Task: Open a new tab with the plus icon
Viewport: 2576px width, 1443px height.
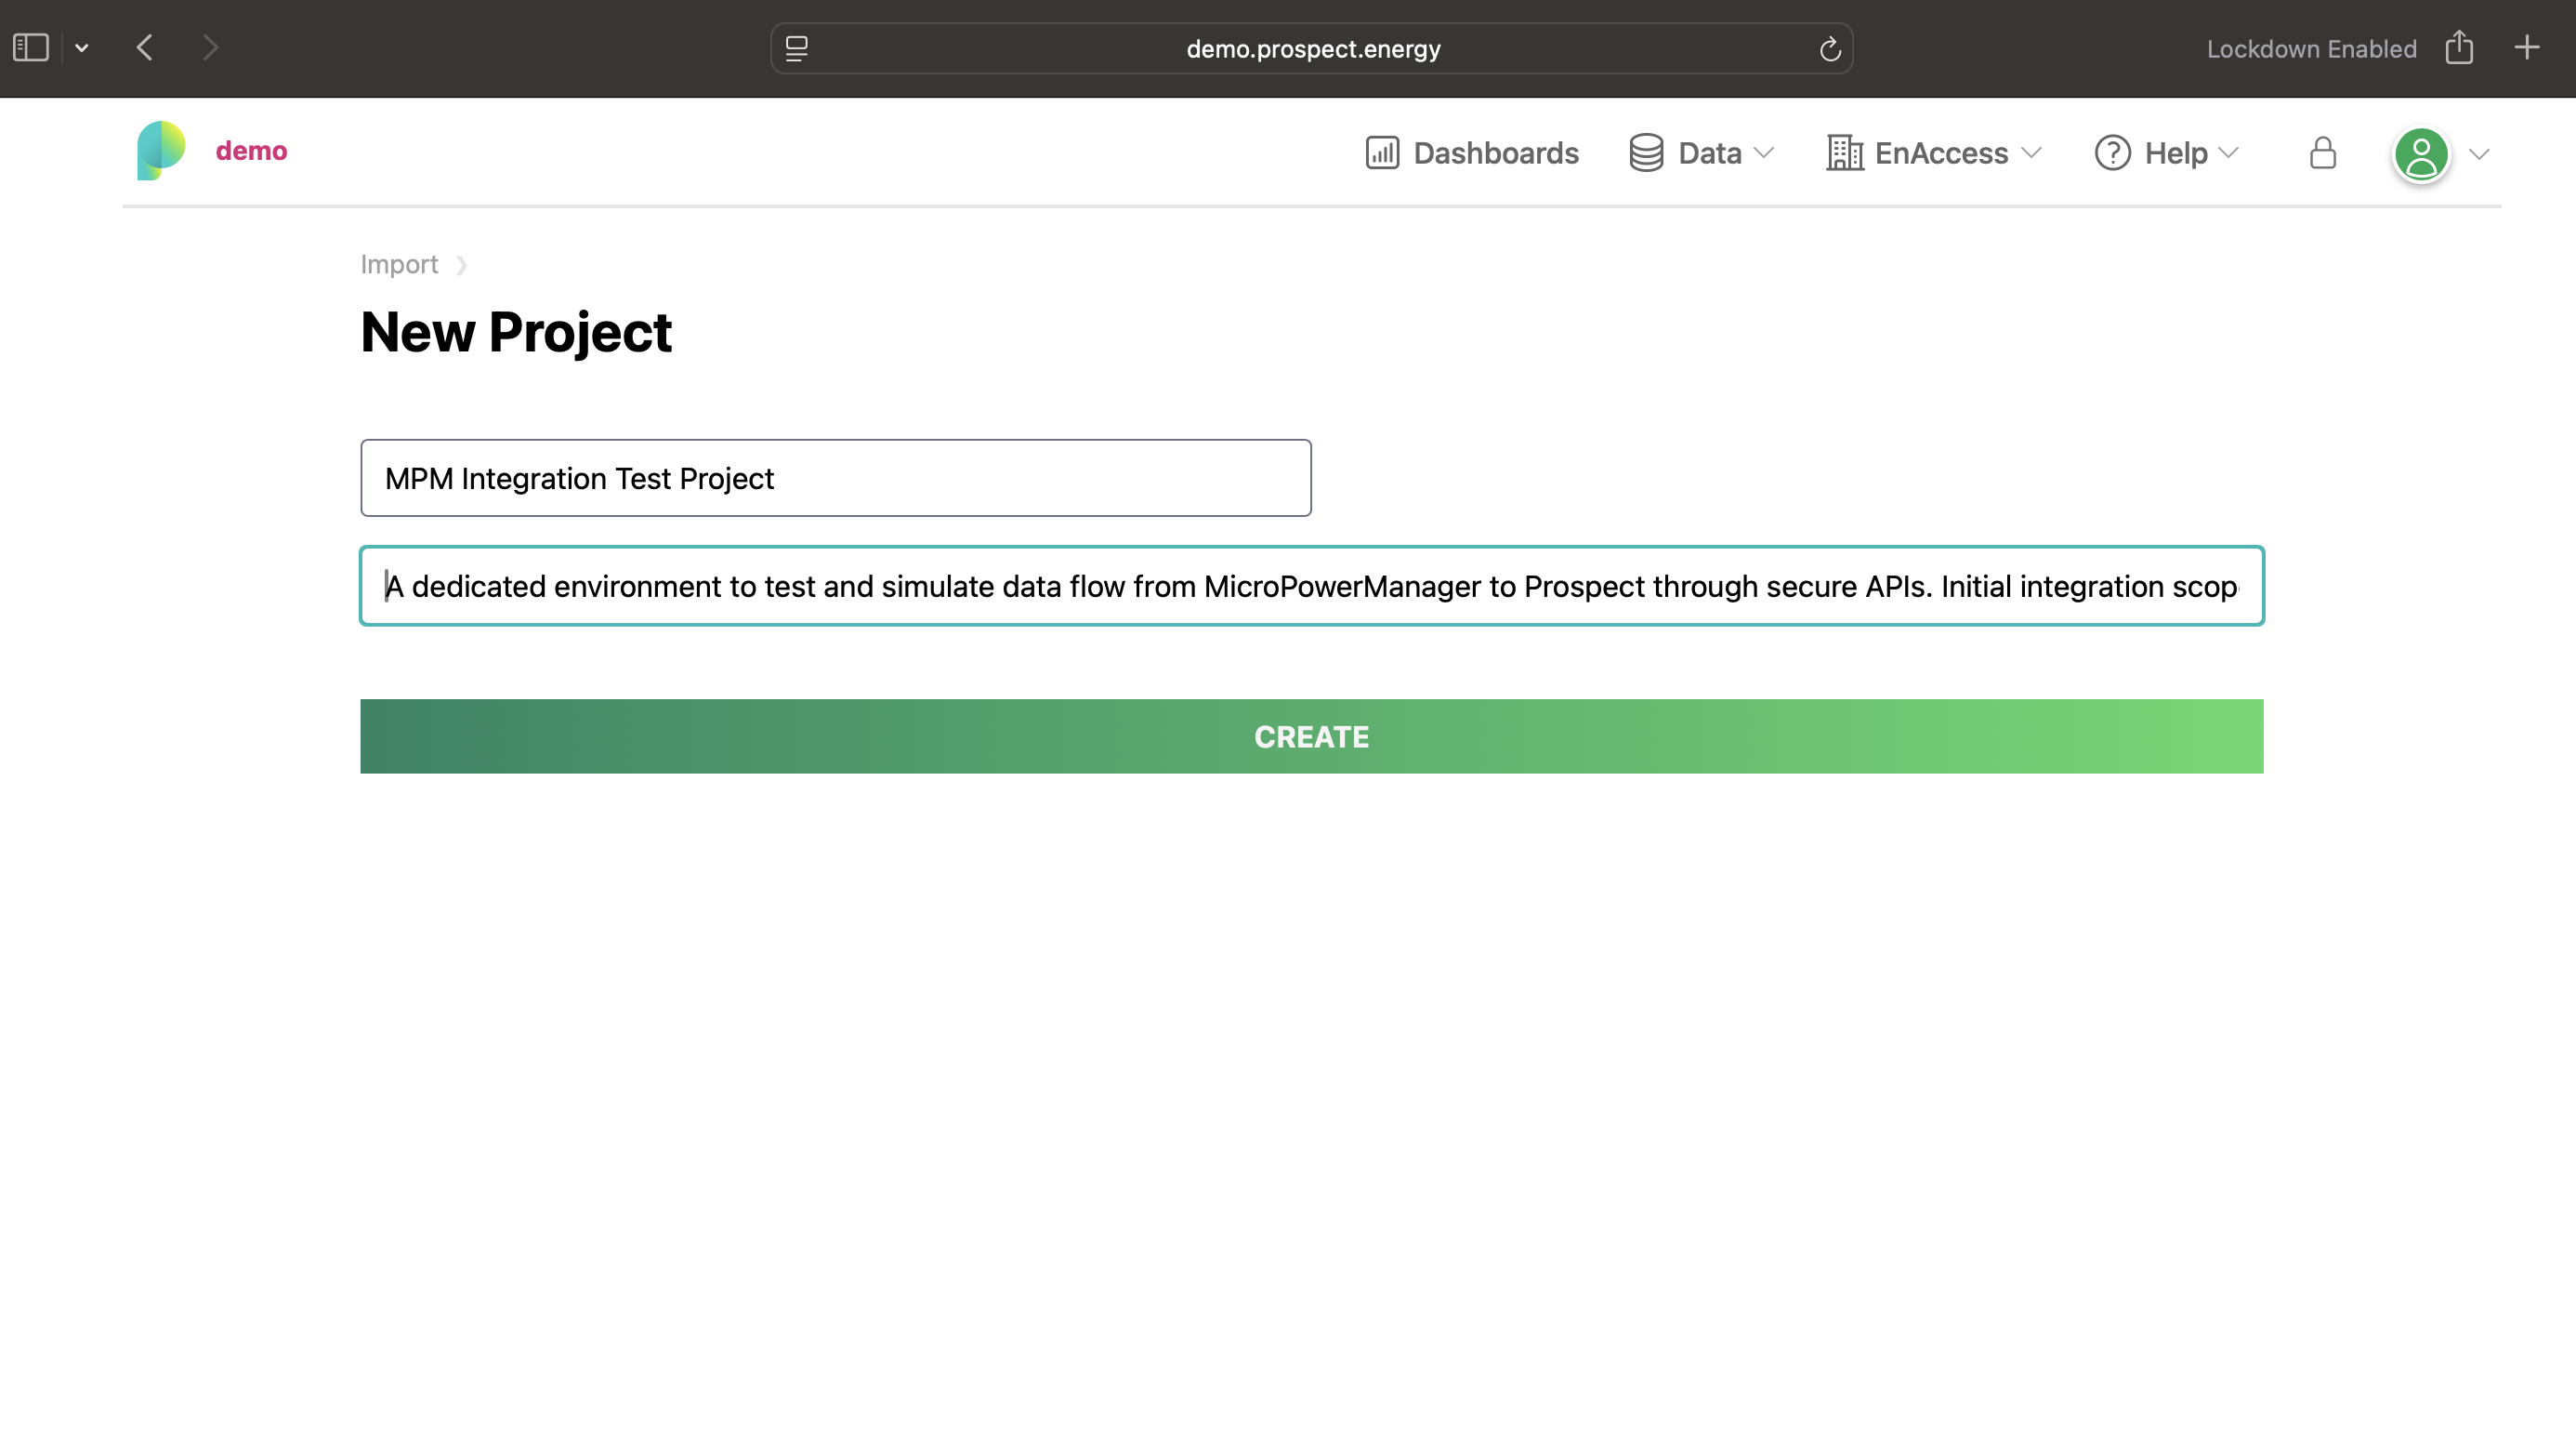Action: coord(2527,46)
